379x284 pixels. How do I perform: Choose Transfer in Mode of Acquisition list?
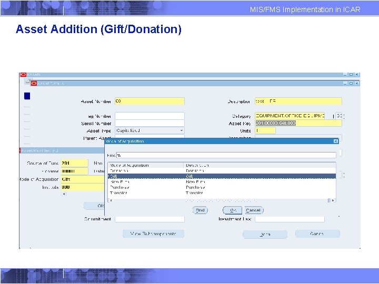(x=222, y=193)
